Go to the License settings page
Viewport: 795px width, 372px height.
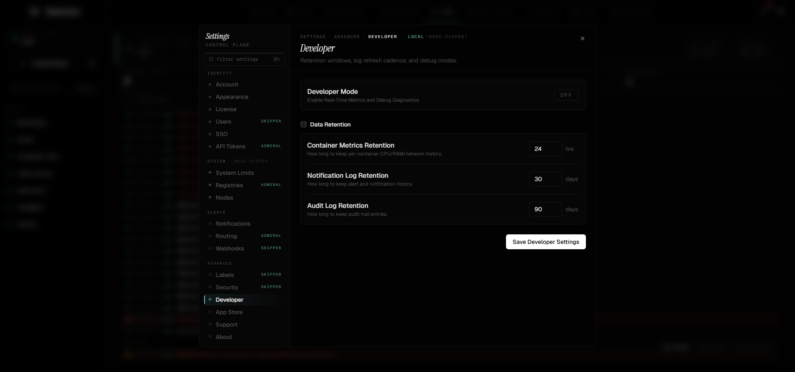[244, 109]
